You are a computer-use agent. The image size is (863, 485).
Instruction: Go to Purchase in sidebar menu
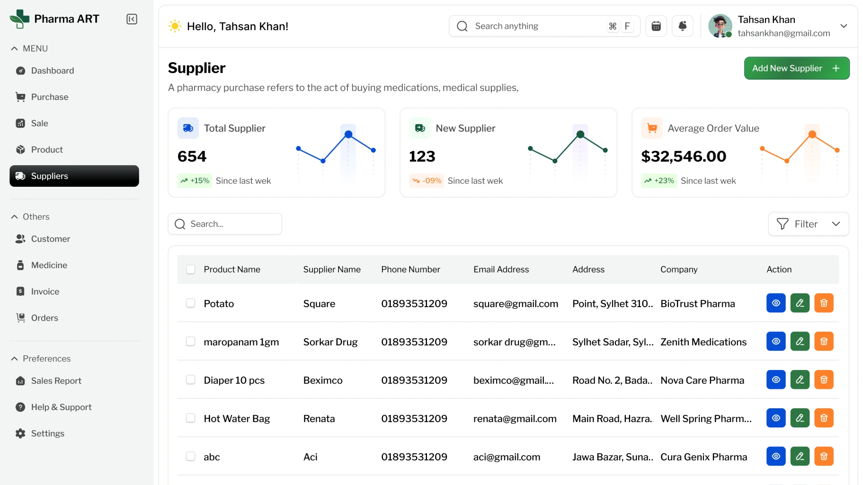[49, 97]
